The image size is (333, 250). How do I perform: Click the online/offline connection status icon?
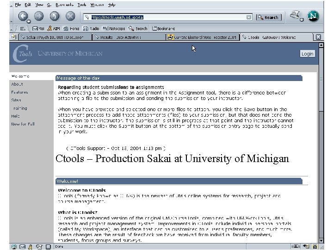click(x=296, y=246)
